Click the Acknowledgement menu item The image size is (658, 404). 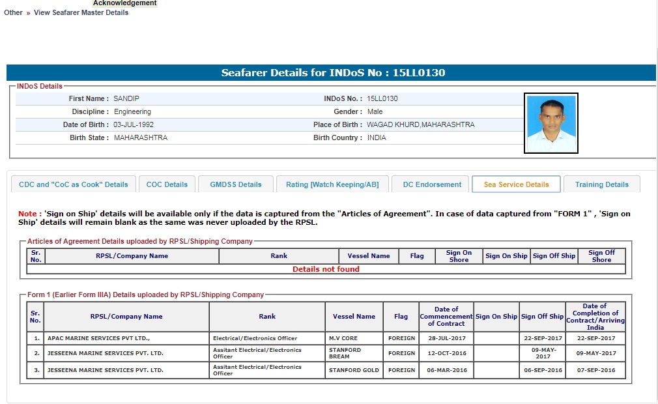click(x=124, y=3)
